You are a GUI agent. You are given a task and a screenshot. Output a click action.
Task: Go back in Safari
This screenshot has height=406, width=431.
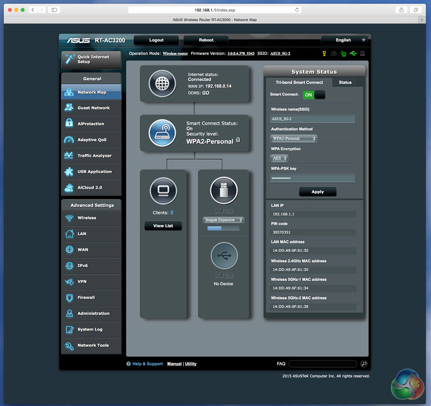[33, 10]
